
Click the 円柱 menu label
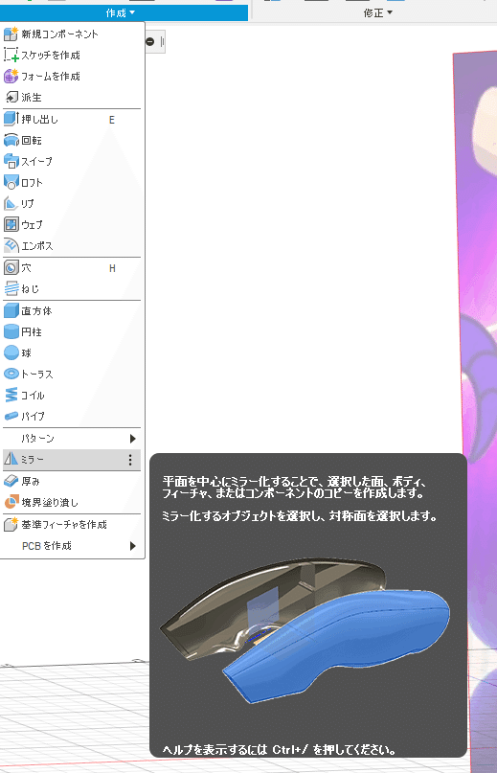pos(32,331)
